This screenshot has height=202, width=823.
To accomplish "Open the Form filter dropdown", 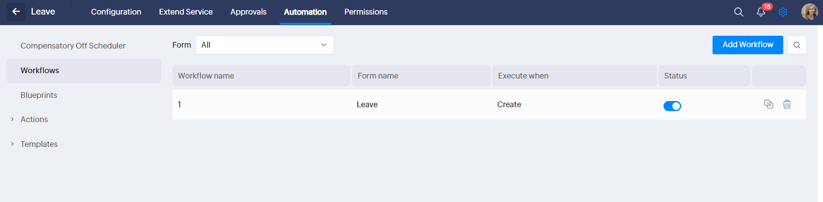I will (264, 45).
